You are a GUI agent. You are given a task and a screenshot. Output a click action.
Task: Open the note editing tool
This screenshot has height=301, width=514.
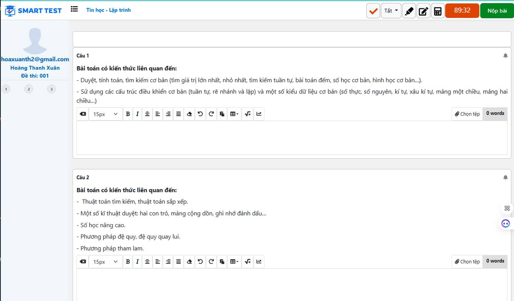423,11
